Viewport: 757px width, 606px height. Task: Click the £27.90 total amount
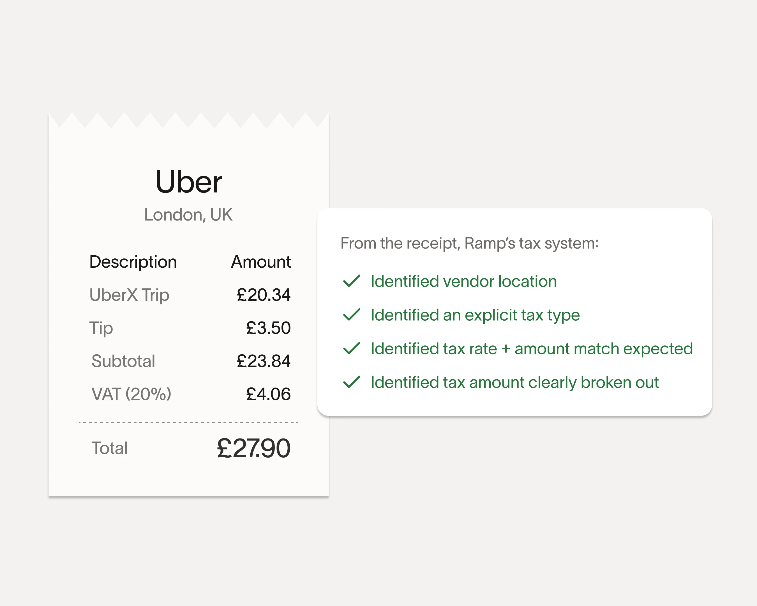pos(253,448)
